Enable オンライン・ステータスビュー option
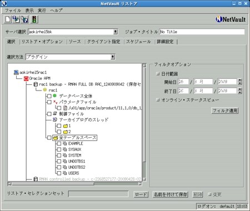This screenshot has width=250, height=211. 158,100
